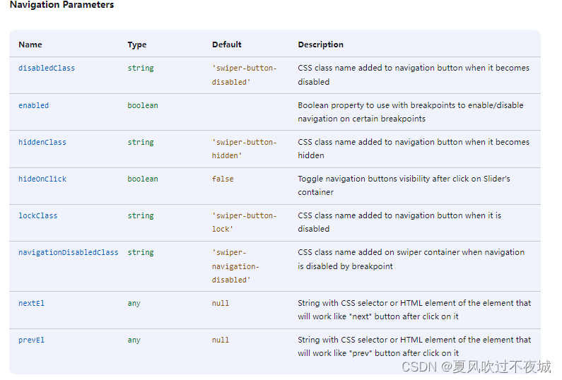The image size is (562, 380).
Task: Click the prevEl parameter link
Action: (x=31, y=340)
